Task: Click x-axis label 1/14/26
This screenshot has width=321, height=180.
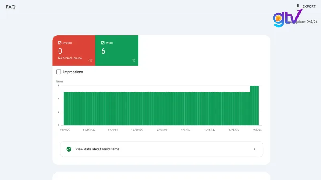Action: click(209, 130)
